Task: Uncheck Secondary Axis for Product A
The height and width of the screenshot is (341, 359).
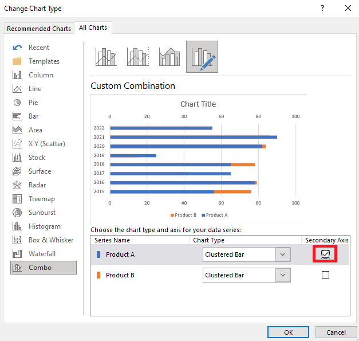Action: tap(325, 254)
